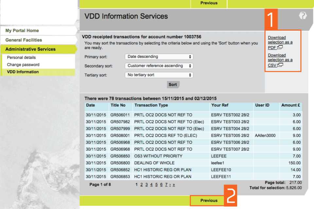
Task: Open My Portal Home menu item
Action: (x=22, y=31)
